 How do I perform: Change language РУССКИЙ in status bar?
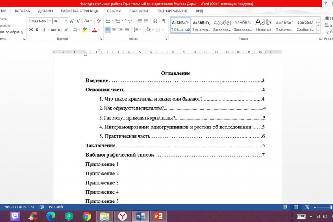point(56,207)
